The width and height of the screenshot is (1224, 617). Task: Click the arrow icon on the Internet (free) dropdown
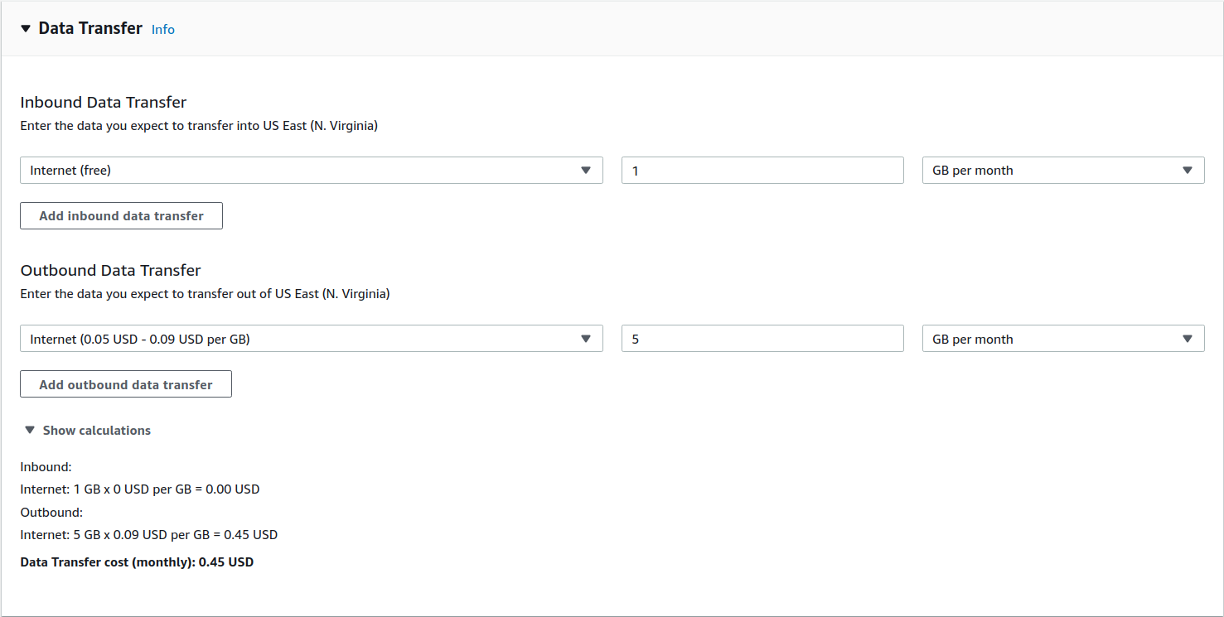[586, 171]
